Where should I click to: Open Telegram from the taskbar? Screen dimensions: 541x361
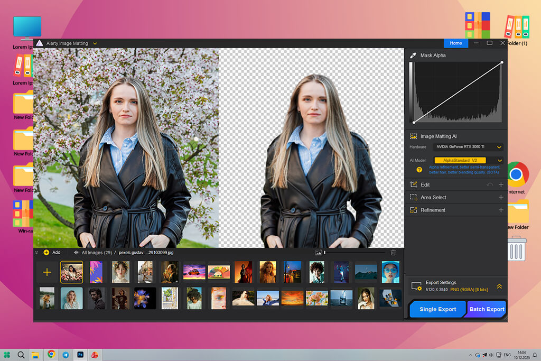pos(66,355)
